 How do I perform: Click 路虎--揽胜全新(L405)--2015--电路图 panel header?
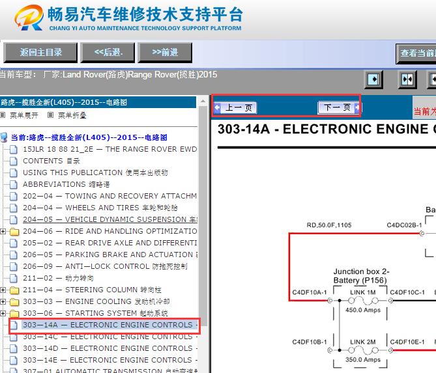[98, 102]
